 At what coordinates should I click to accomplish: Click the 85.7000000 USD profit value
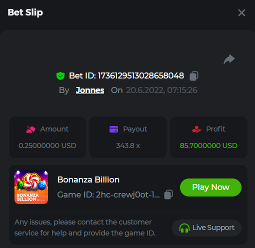pyautogui.click(x=208, y=145)
